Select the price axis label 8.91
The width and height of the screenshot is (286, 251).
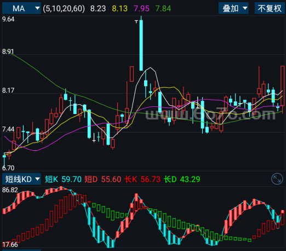8,52
